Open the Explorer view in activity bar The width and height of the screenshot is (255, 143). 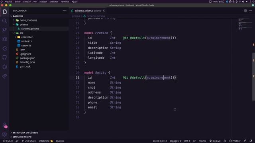4,12
